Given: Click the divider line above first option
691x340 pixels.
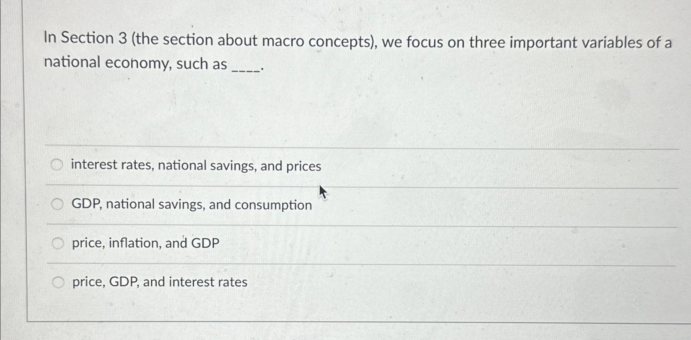Looking at the screenshot, I should point(334,146).
